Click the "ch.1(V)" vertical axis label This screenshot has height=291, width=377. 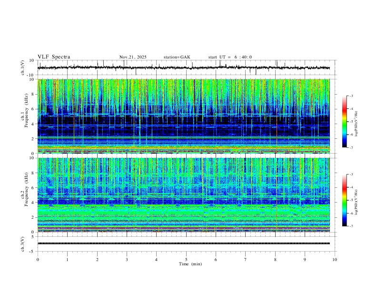point(23,68)
